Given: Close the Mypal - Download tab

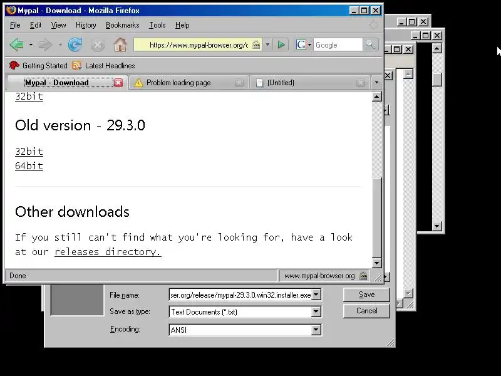Looking at the screenshot, I should [x=118, y=83].
